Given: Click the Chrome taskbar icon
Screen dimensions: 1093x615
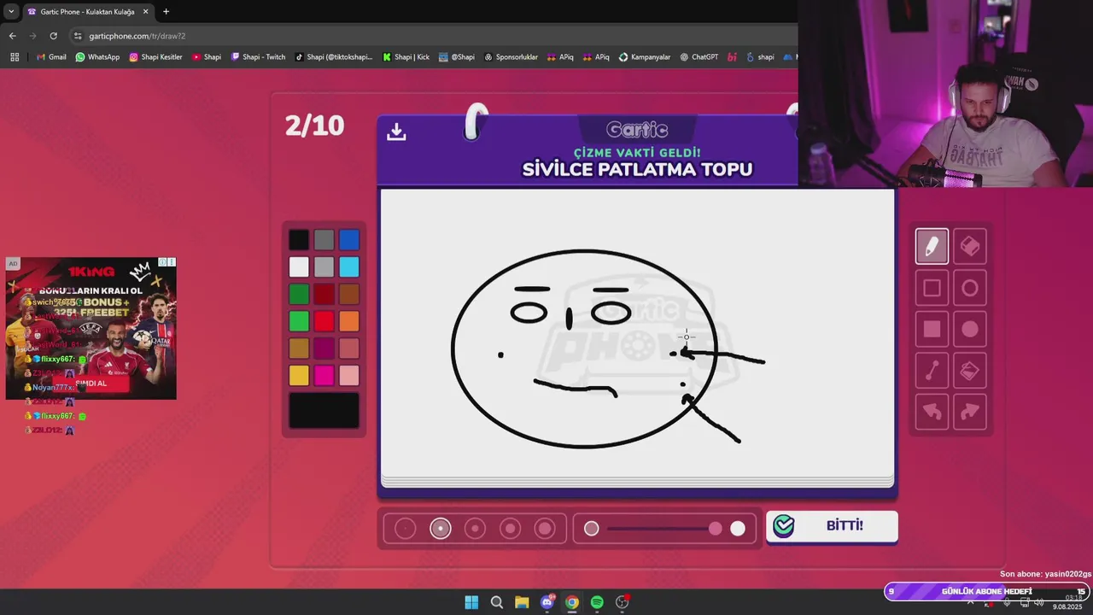Looking at the screenshot, I should (572, 602).
